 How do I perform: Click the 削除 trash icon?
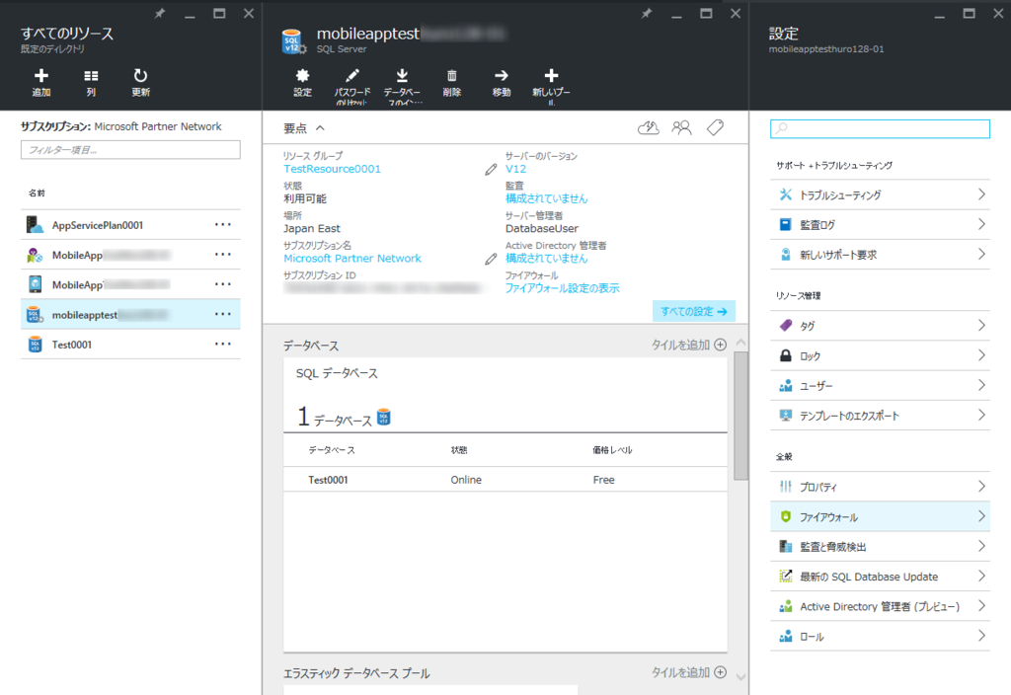coord(452,76)
